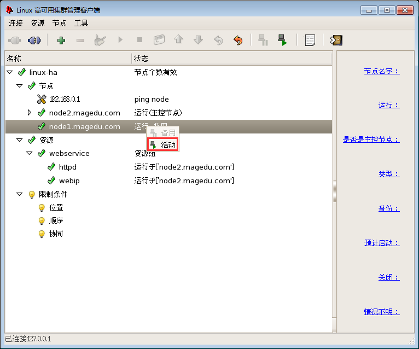Click the 状态 column header
This screenshot has width=419, height=349.
click(141, 59)
